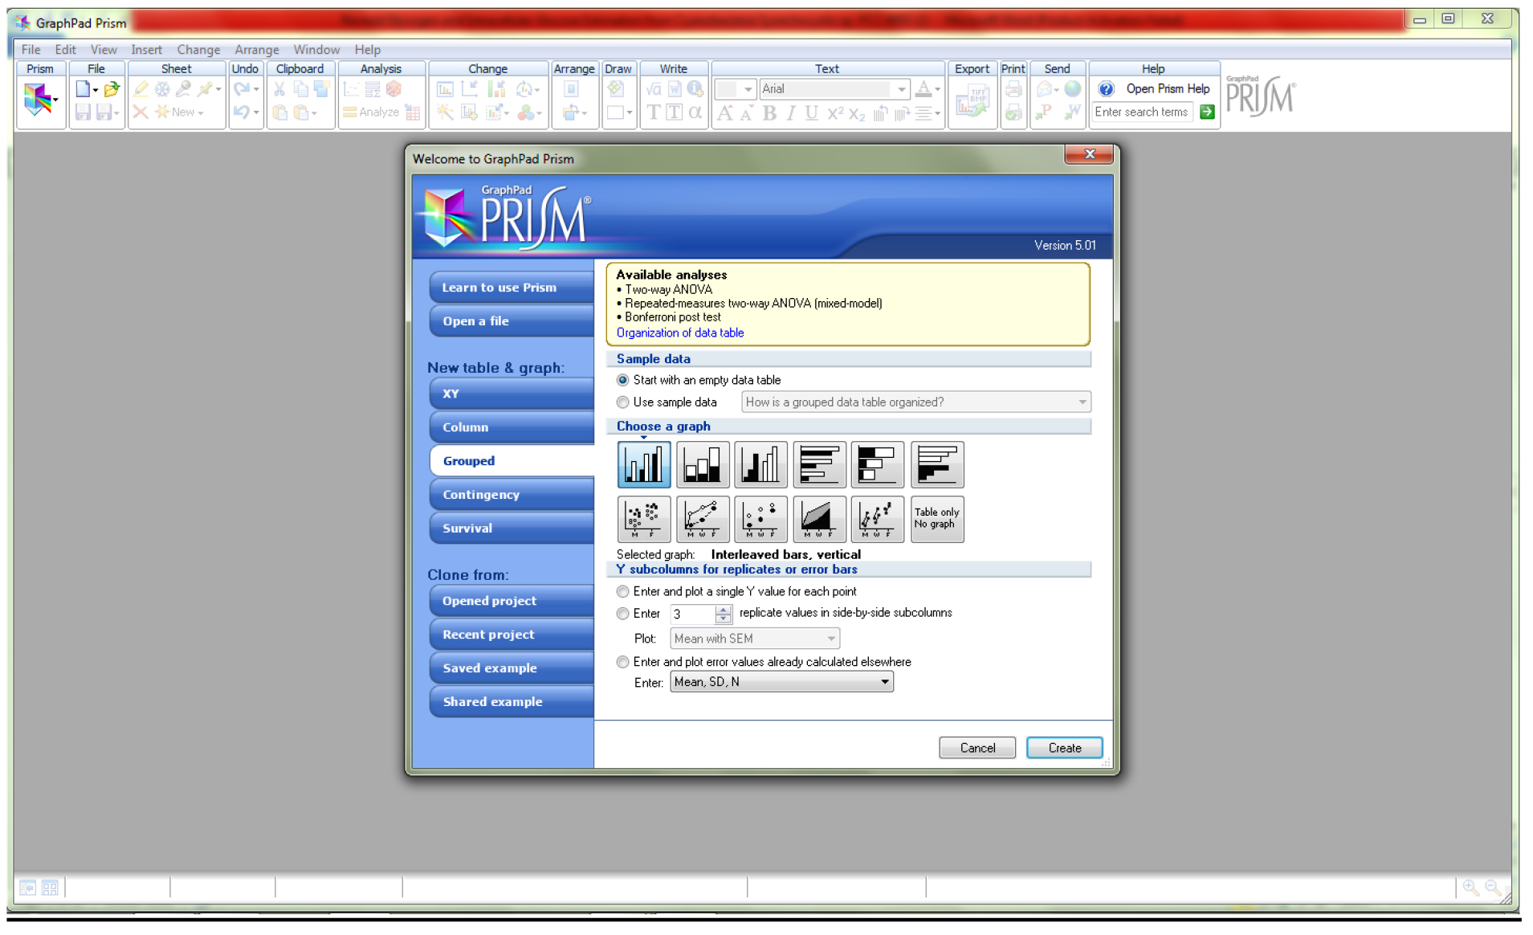
Task: Click the Cancel button
Action: [x=977, y=748]
